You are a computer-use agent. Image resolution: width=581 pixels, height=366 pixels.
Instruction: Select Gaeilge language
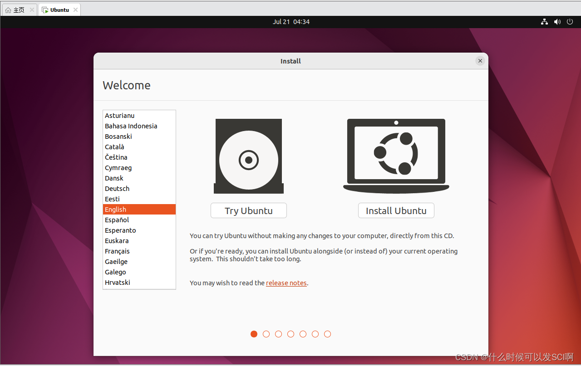pyautogui.click(x=139, y=262)
